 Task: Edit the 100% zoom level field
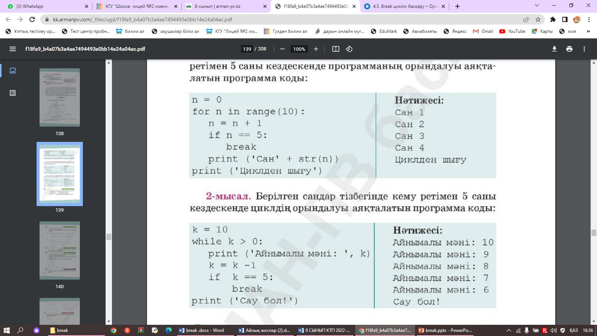pyautogui.click(x=299, y=49)
